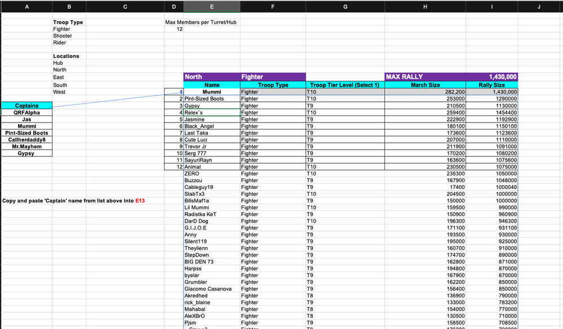This screenshot has width=563, height=329.
Task: Click the West location cell
Action: pos(63,91)
